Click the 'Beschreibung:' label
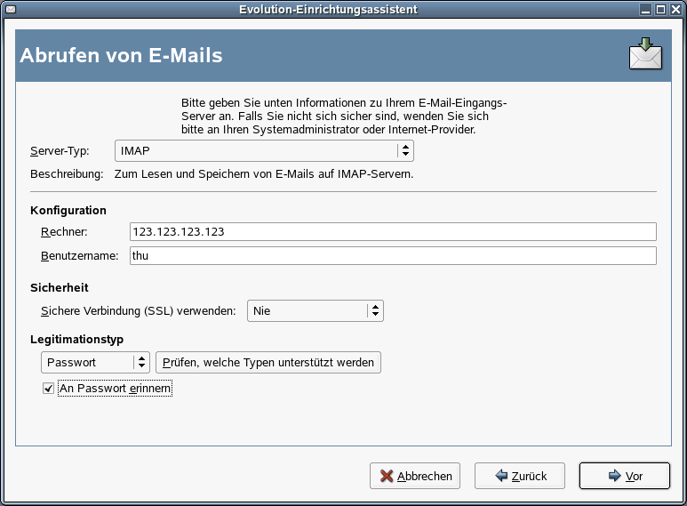The width and height of the screenshot is (687, 506). click(67, 174)
